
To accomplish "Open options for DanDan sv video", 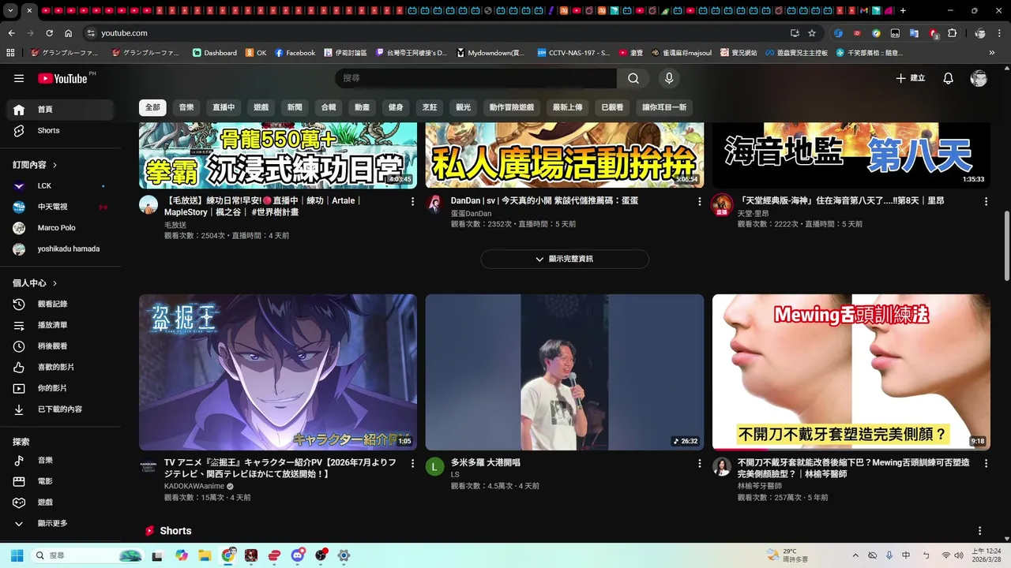I will coord(699,202).
